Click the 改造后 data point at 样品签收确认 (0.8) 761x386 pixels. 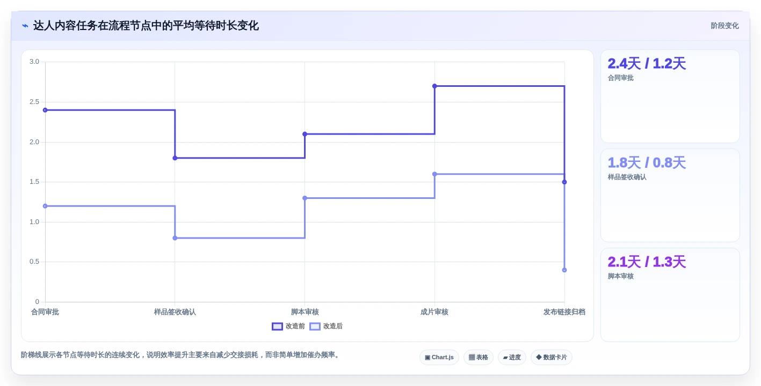[175, 238]
